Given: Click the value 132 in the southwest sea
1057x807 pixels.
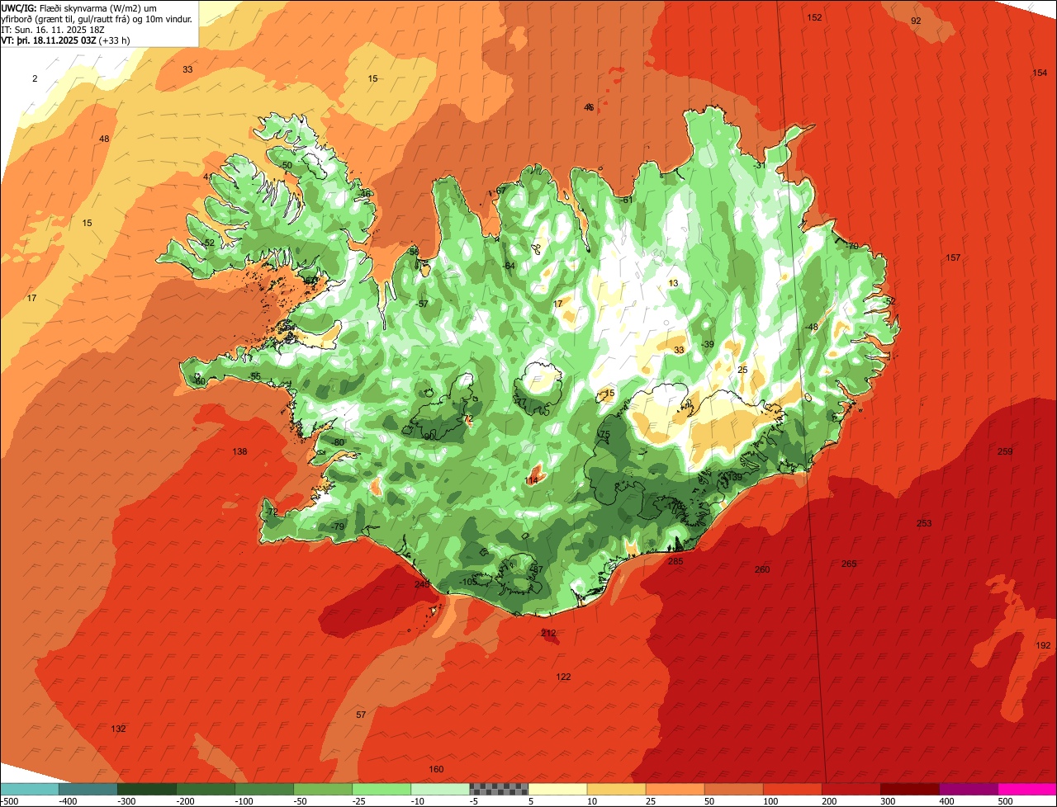Looking at the screenshot, I should click(x=119, y=729).
